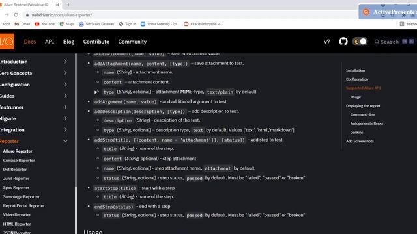
Task: Open the Maps bookmark
Action: [x=66, y=24]
